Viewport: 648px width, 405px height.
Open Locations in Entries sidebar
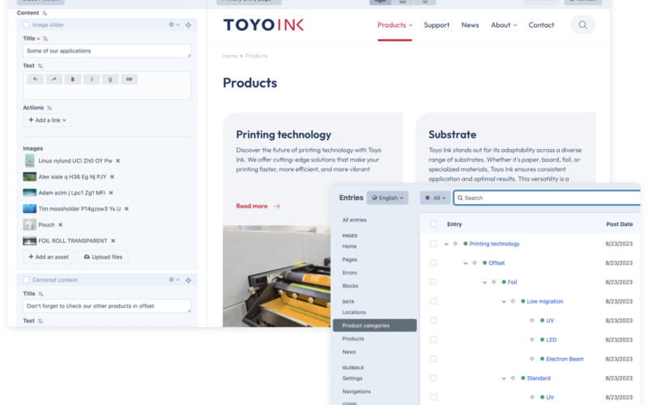(354, 313)
